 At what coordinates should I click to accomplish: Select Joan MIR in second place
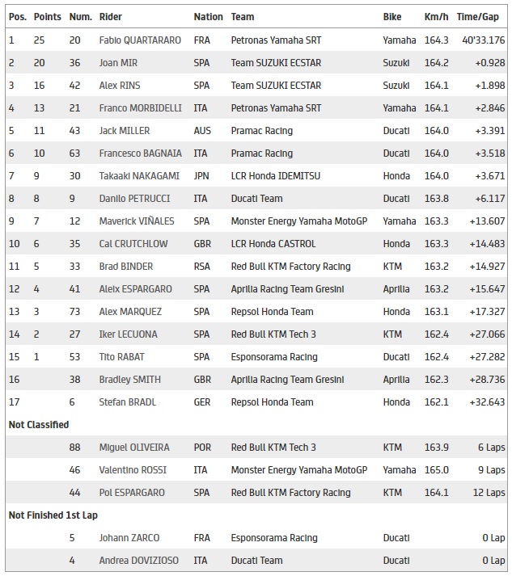click(x=119, y=62)
